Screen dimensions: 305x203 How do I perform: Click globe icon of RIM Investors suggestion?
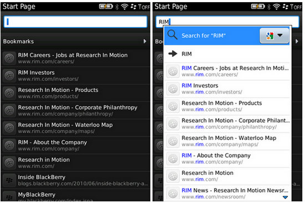pos(172,89)
